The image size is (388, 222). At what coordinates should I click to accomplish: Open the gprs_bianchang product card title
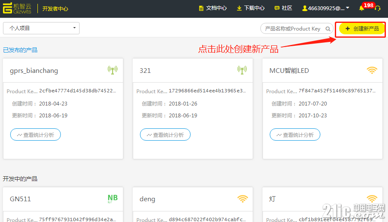coord(34,71)
